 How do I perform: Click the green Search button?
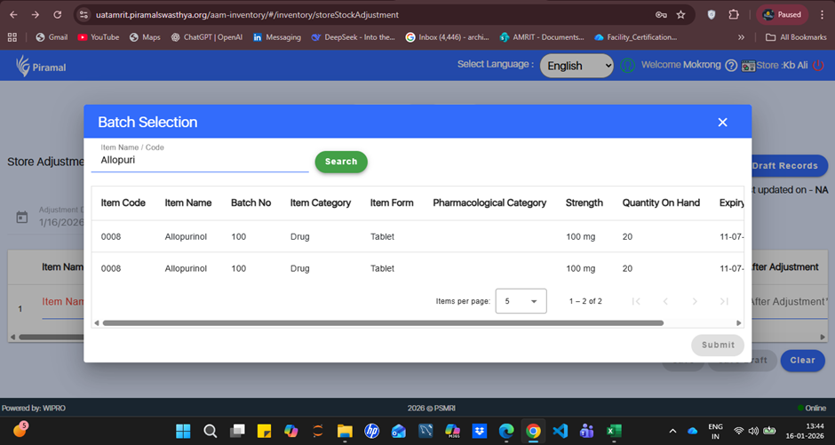click(340, 162)
